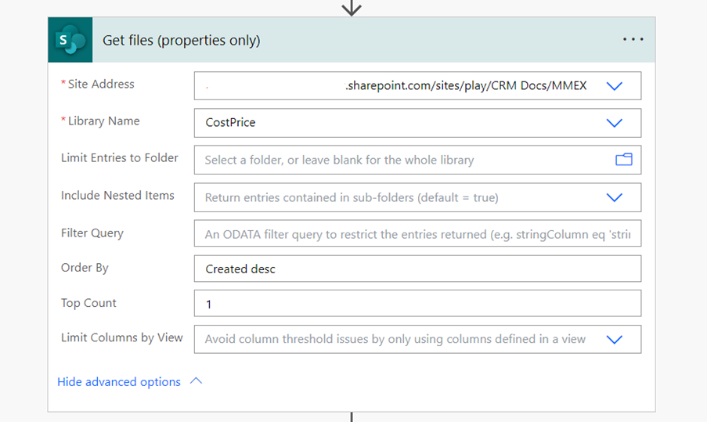The width and height of the screenshot is (707, 422).
Task: Expand the Site Address dropdown
Action: click(614, 85)
